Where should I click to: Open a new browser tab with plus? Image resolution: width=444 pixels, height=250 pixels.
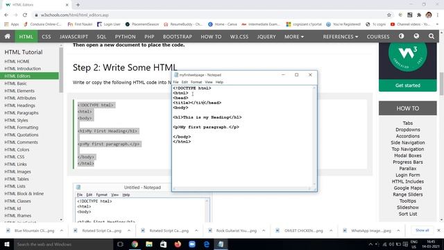pos(78,5)
